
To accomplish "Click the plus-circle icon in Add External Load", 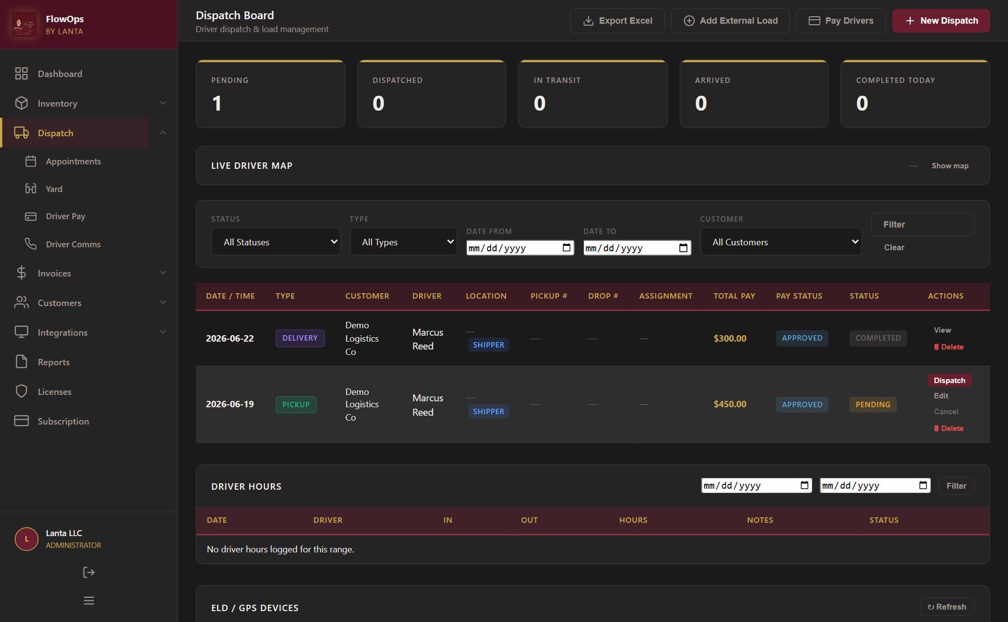I will coord(689,21).
